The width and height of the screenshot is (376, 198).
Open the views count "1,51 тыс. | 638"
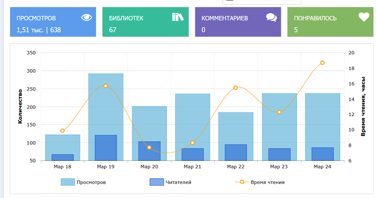(39, 30)
